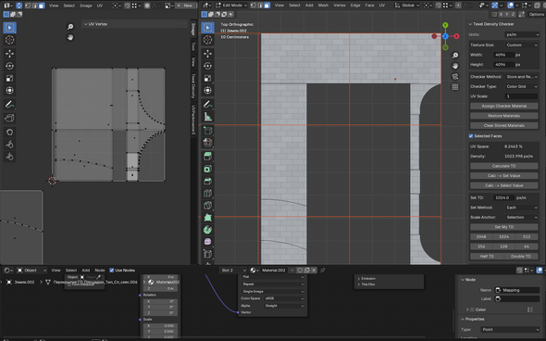The image size is (546, 341).
Task: Disable the Use Nodes checkbox
Action: (112, 271)
